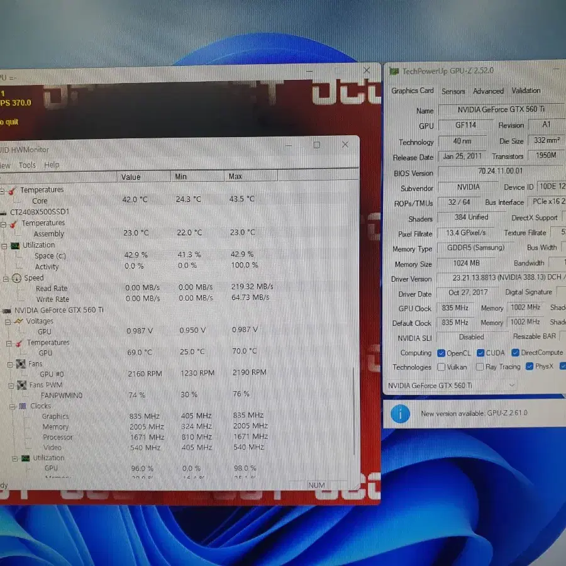Viewport: 566px width, 566px height.
Task: Click the Utilization icon under CT240BX500SSD1
Action: (15, 246)
